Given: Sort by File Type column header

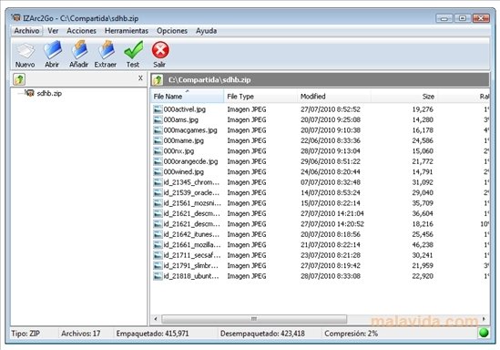Looking at the screenshot, I should [260, 96].
